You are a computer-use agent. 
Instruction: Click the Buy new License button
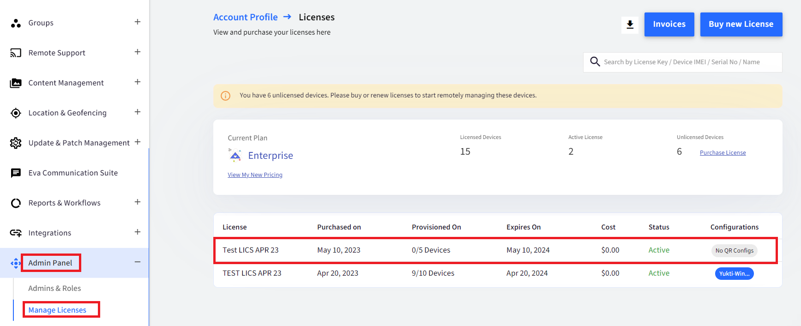741,24
